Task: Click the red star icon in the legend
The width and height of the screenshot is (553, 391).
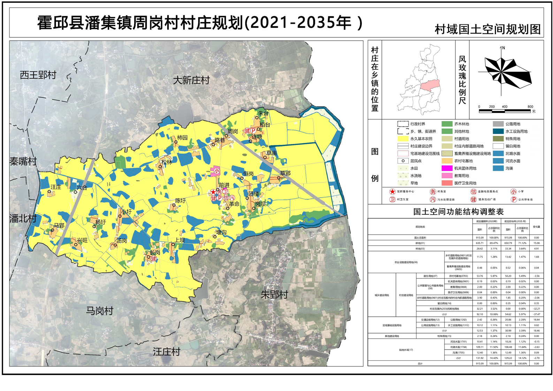Action: click(392, 192)
